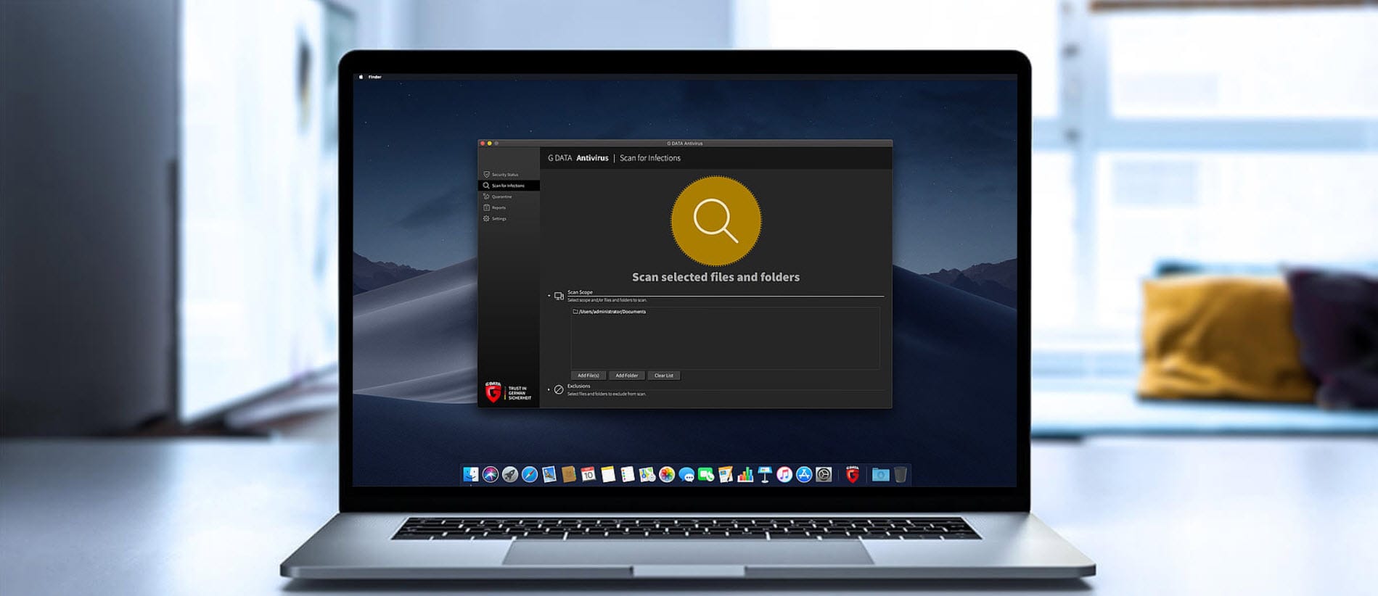Launch Siri from the dock
The width and height of the screenshot is (1378, 596).
pyautogui.click(x=491, y=474)
